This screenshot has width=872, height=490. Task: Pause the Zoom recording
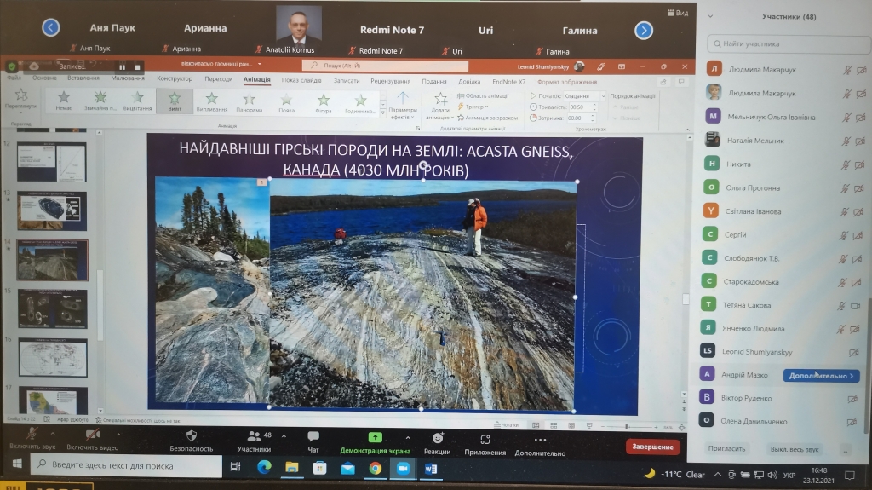pyautogui.click(x=123, y=66)
